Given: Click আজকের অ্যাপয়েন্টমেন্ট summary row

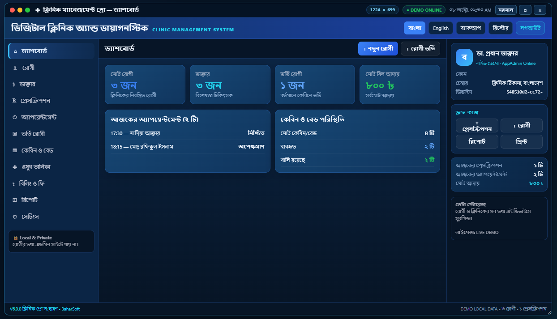Looking at the screenshot, I should (499, 174).
